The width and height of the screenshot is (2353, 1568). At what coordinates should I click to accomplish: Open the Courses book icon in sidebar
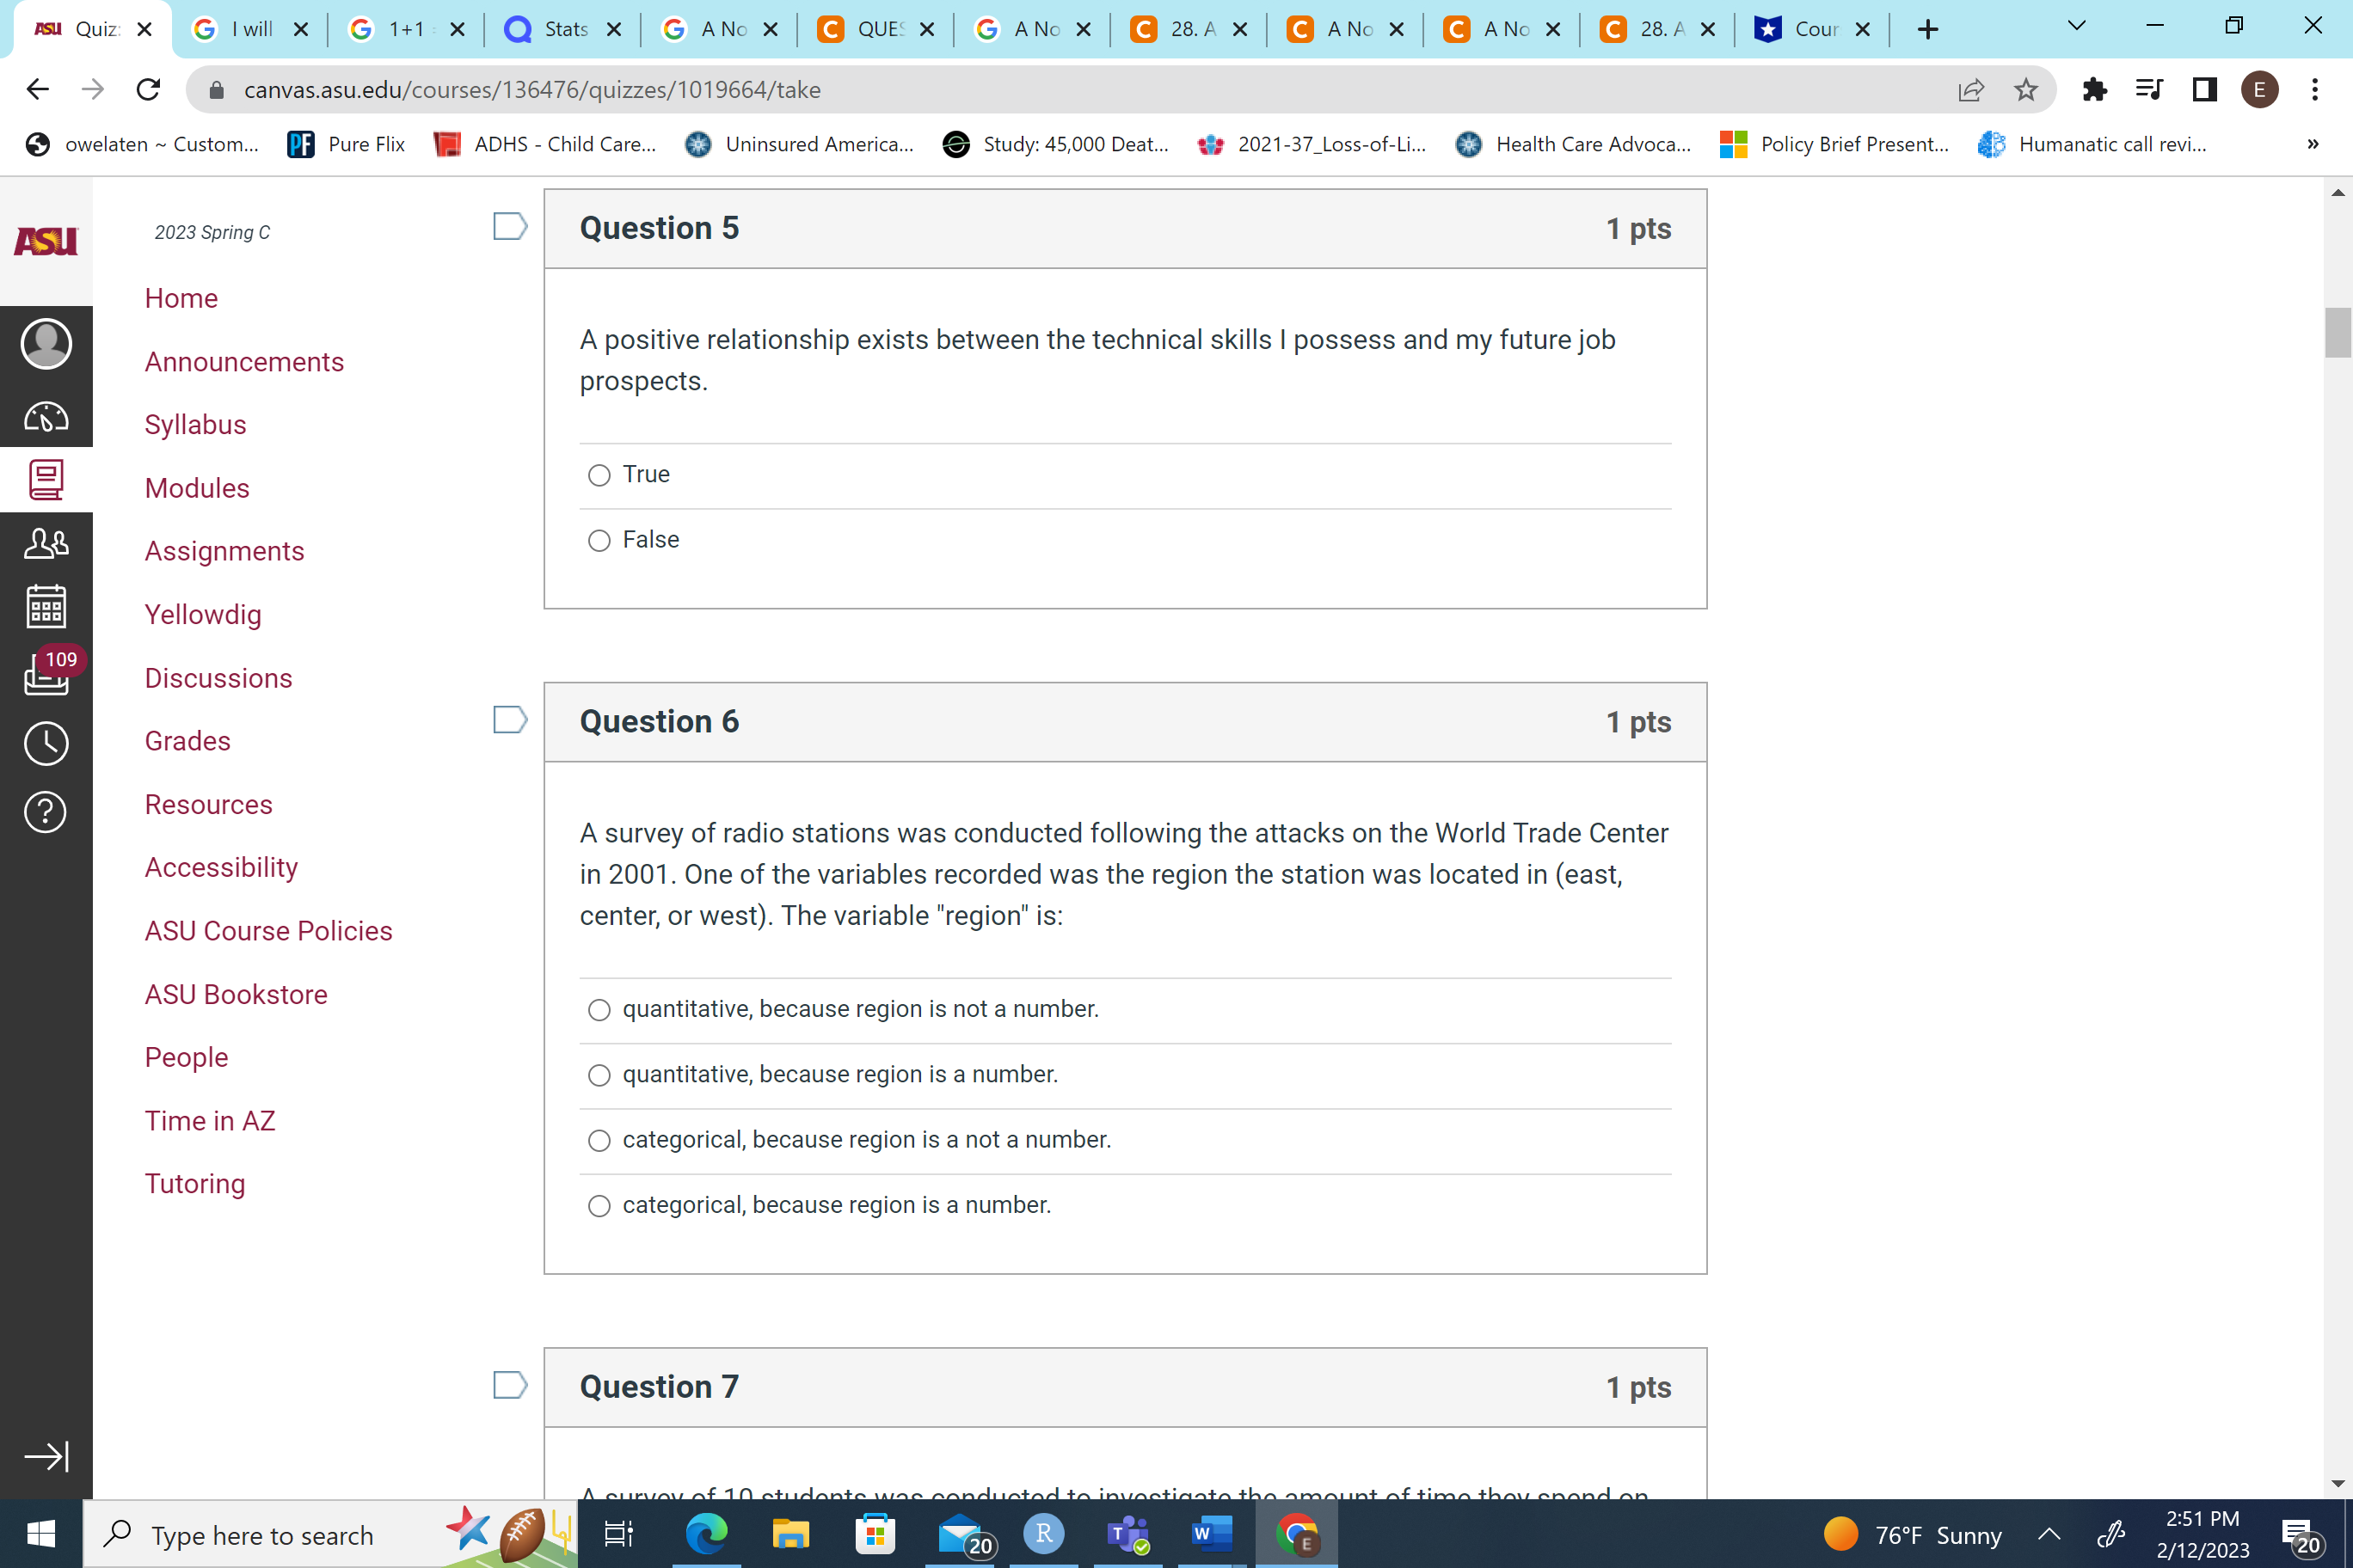[46, 479]
